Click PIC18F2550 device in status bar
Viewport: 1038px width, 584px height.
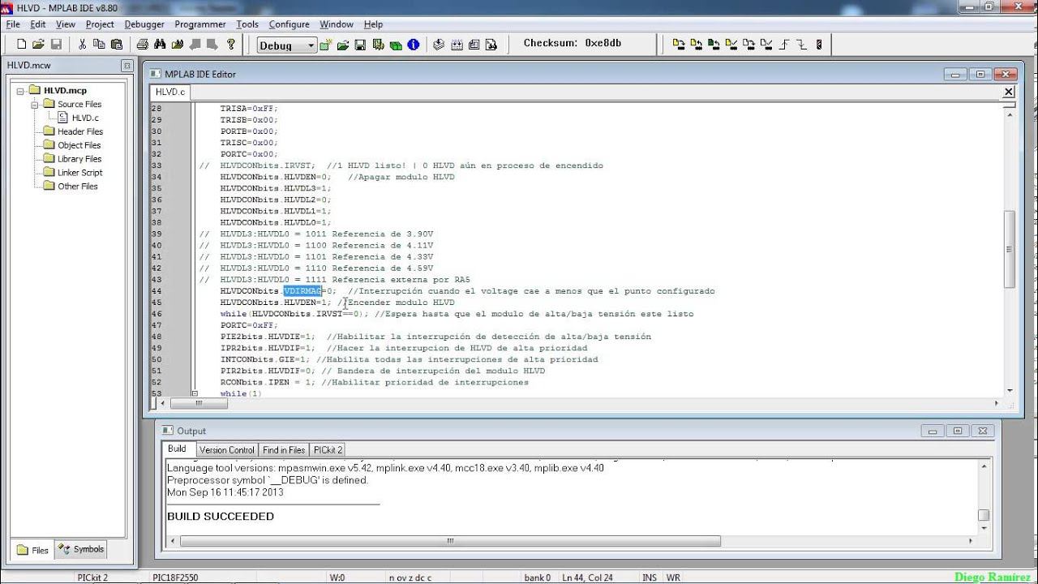click(x=175, y=578)
